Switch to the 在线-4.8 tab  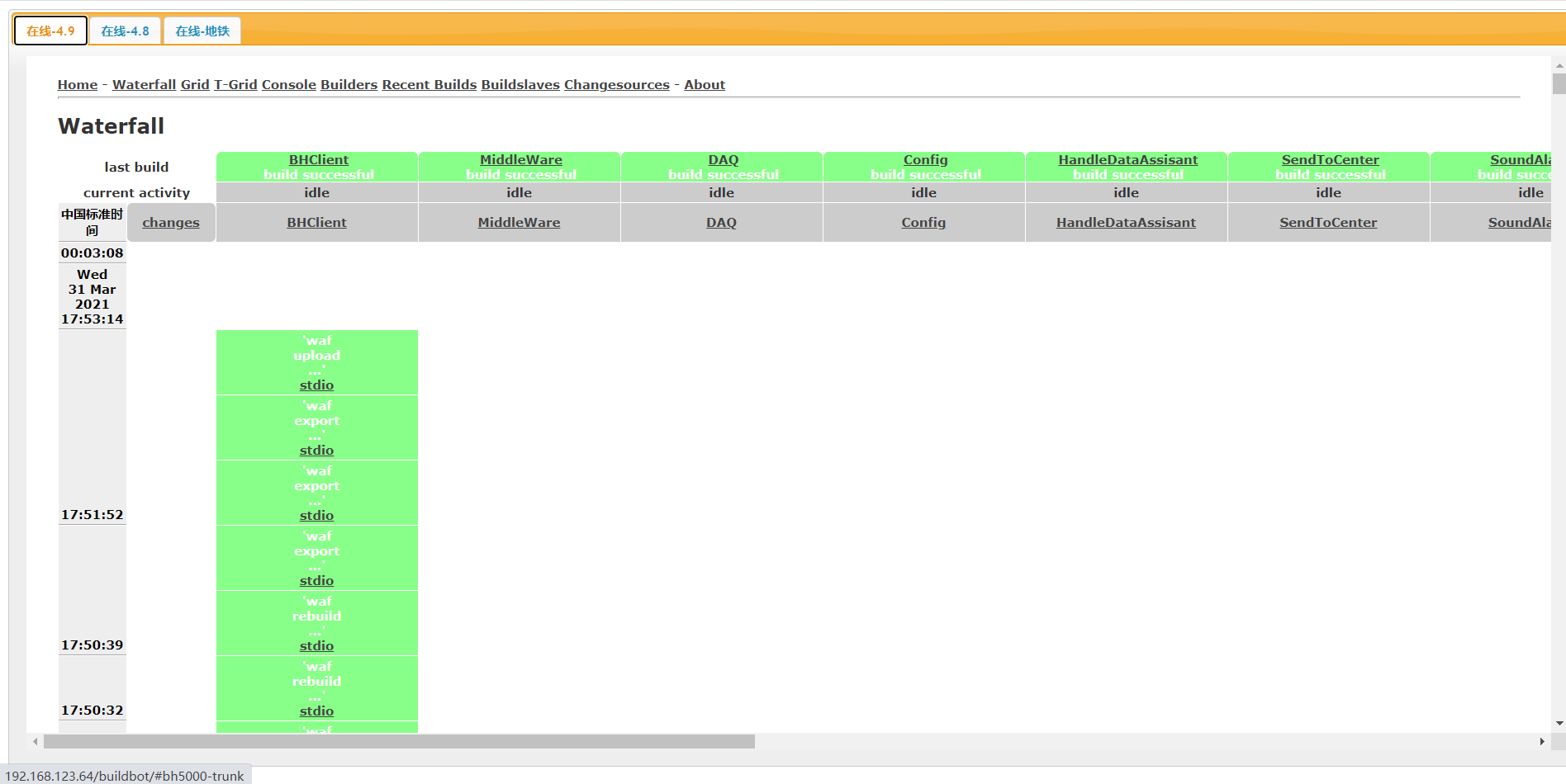pos(125,31)
